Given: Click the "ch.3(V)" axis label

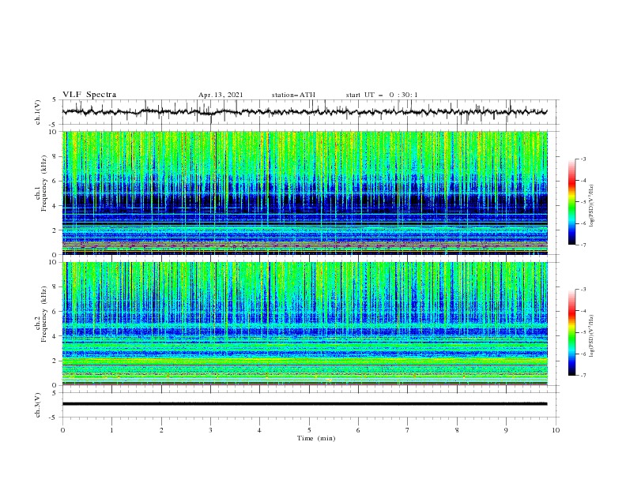Looking at the screenshot, I should click(x=38, y=406).
